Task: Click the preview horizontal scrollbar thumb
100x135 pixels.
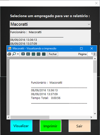Action: coord(30,117)
